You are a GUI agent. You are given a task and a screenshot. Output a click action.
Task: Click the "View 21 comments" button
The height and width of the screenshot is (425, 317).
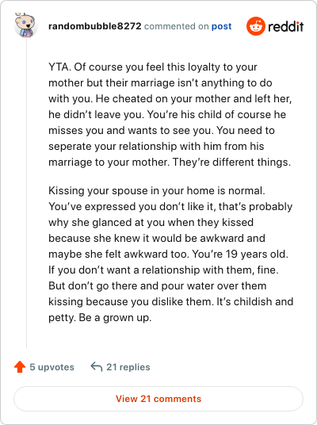[x=158, y=399]
